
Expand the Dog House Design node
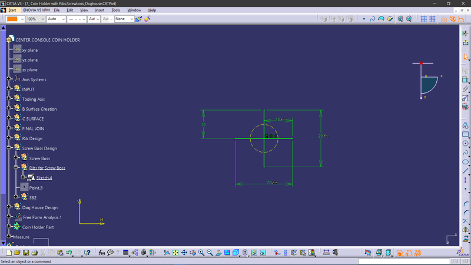point(9,207)
